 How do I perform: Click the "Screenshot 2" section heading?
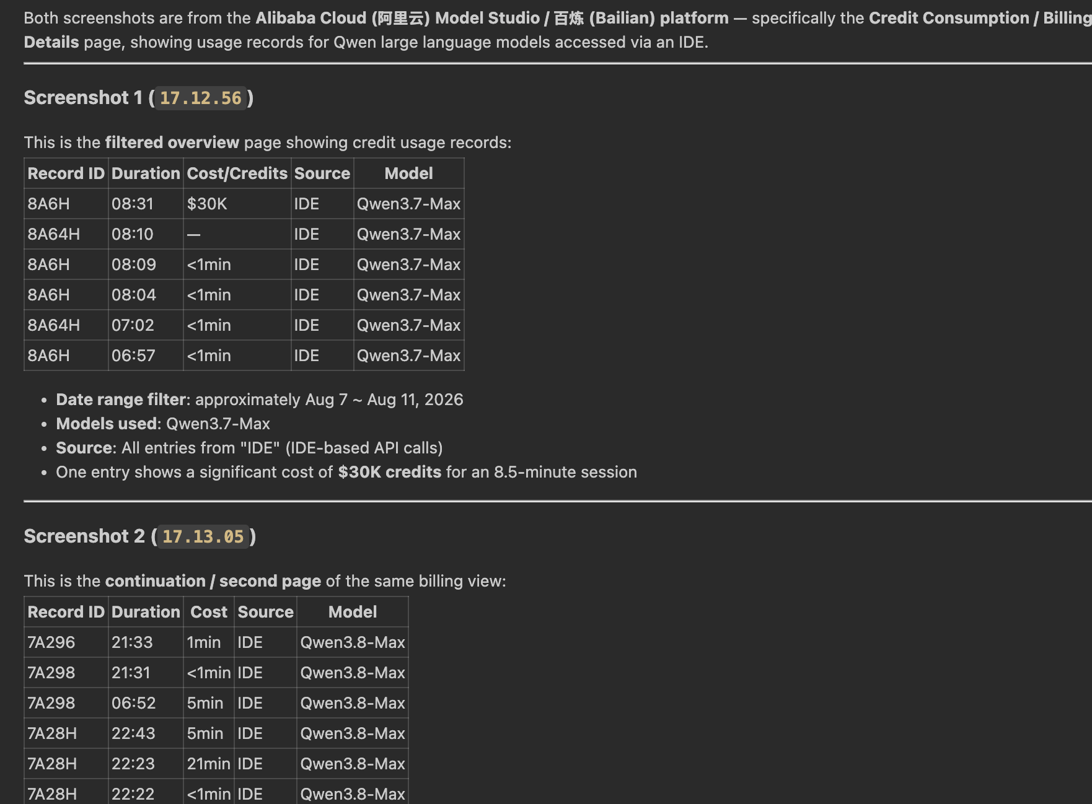139,536
